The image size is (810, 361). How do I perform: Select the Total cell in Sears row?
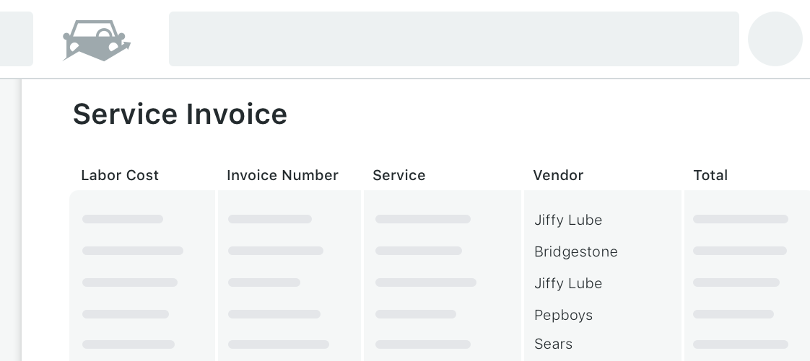[x=740, y=344]
